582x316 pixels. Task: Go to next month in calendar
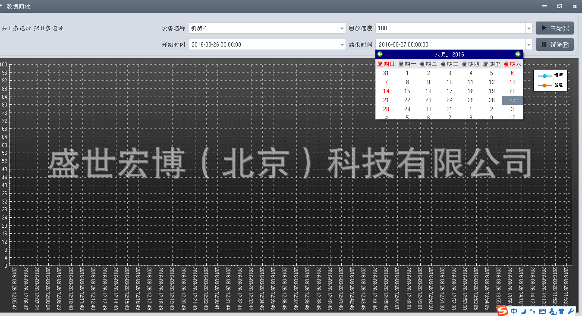point(518,54)
